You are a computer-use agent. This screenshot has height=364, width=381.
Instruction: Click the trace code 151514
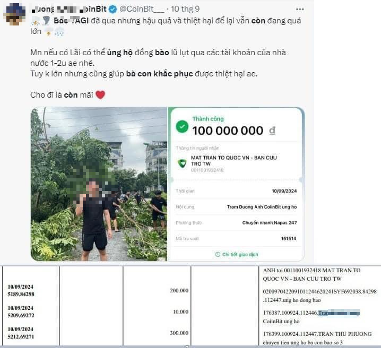[x=288, y=239]
